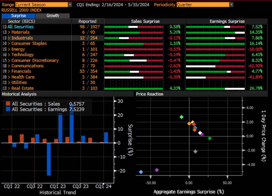Open the Industrials sector link

tap(22, 38)
